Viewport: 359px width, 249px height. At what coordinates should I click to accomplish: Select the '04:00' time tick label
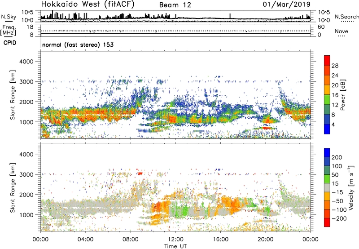(85, 240)
